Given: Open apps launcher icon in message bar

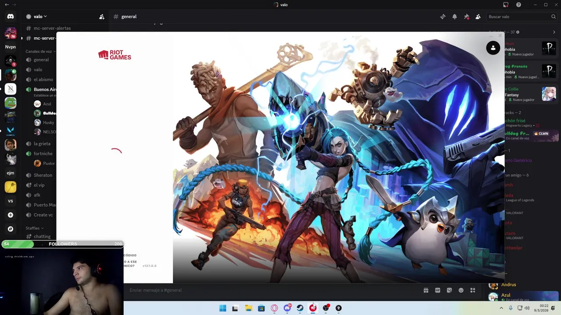Looking at the screenshot, I should click(473, 290).
